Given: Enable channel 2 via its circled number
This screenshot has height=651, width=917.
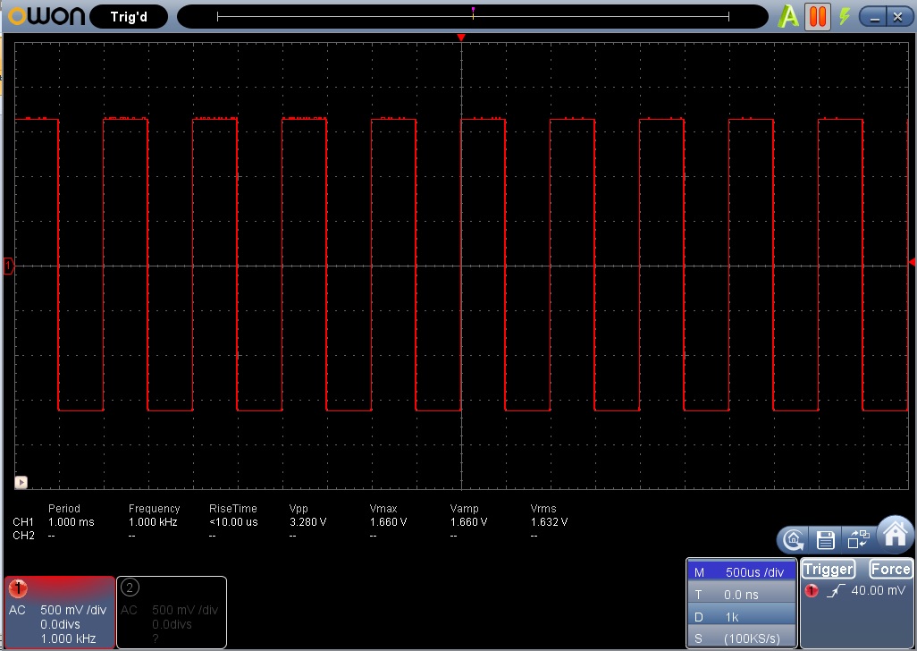Looking at the screenshot, I should click(130, 588).
